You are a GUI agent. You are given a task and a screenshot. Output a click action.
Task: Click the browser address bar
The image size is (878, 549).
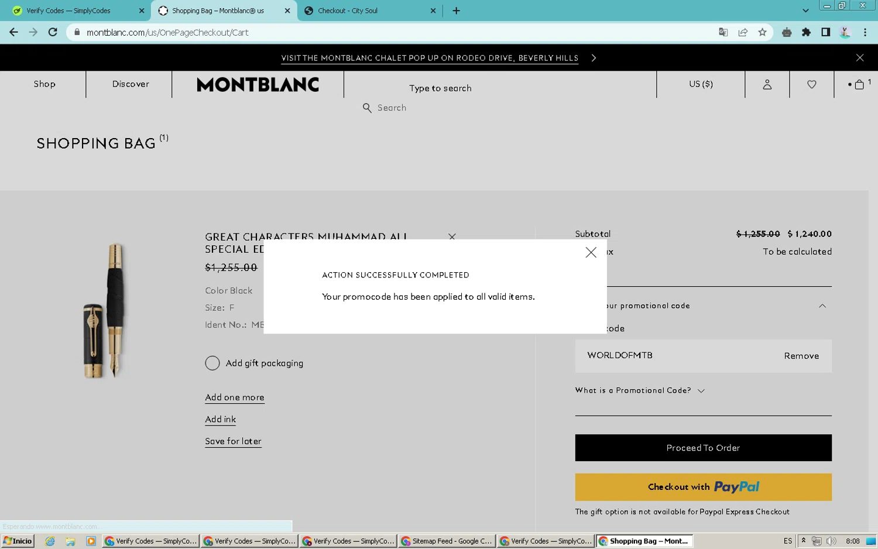pyautogui.click(x=398, y=32)
